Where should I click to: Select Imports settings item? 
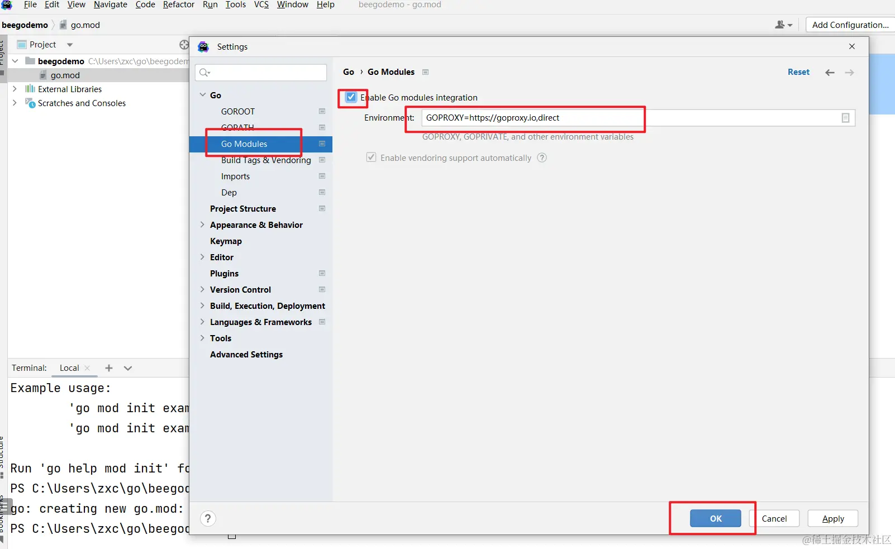[235, 176]
